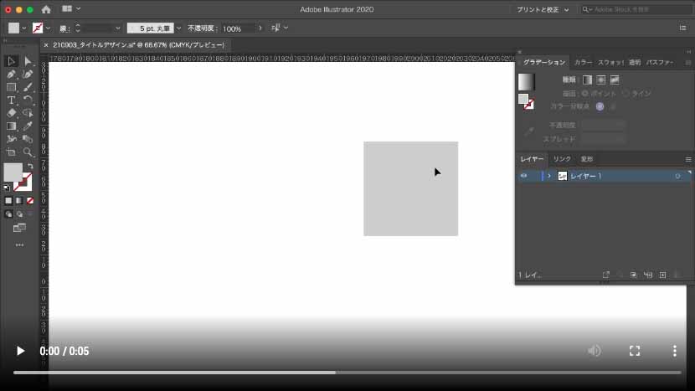Open brush definition 5 pt. dropdown
Image resolution: width=695 pixels, height=391 pixels.
coord(178,28)
